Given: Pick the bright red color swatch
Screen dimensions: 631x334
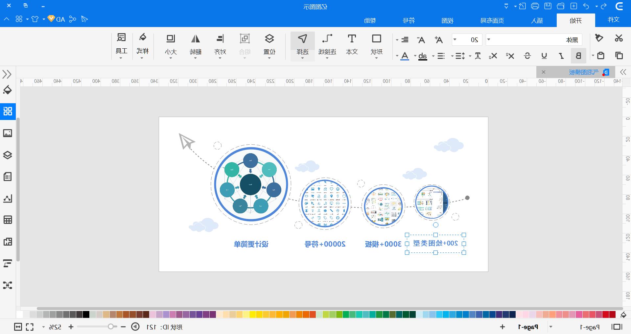Looking at the screenshot, I should click(605, 315).
